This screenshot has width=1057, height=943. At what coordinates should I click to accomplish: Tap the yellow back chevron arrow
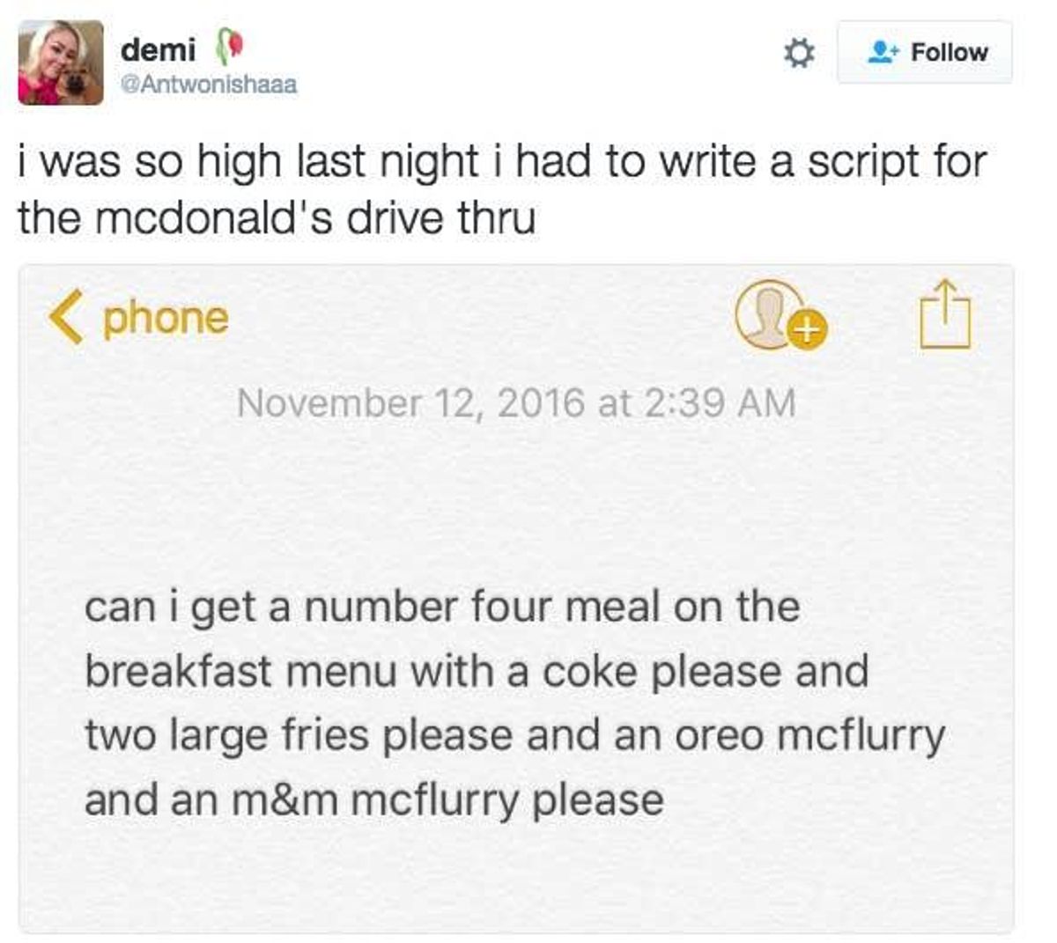65,317
